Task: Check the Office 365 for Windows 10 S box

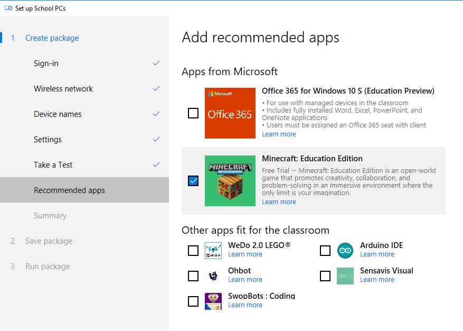Action: [x=193, y=113]
